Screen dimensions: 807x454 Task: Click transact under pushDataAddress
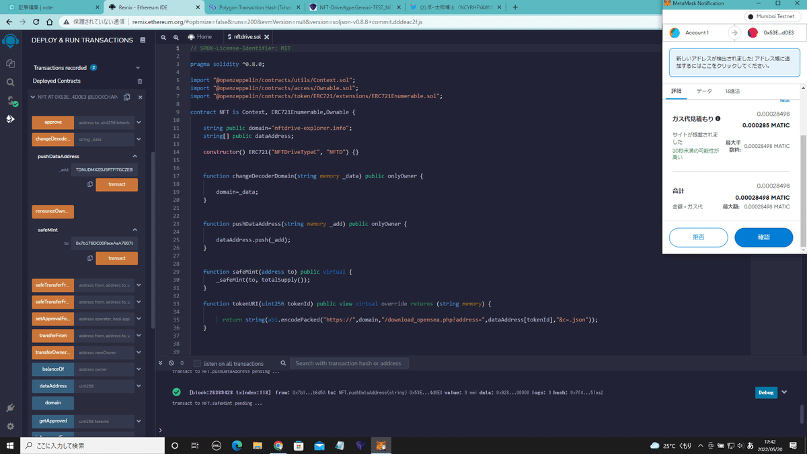(x=117, y=184)
